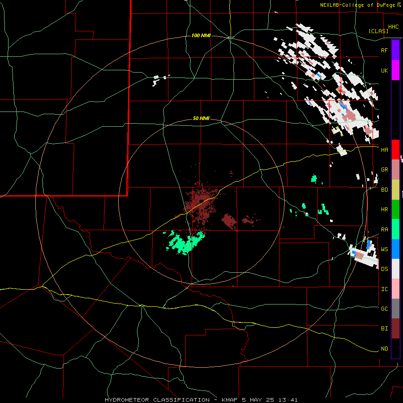Click the 'BD' legend label
The height and width of the screenshot is (403, 403).
click(x=384, y=190)
